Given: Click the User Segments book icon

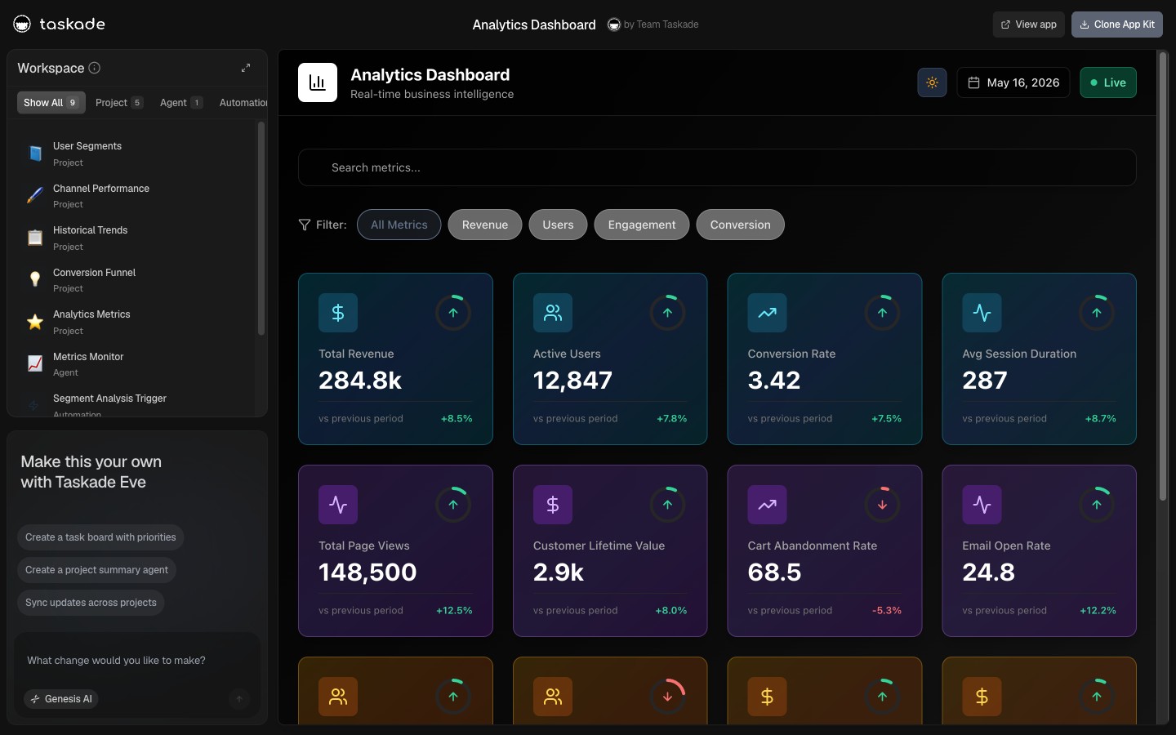Looking at the screenshot, I should 35,154.
